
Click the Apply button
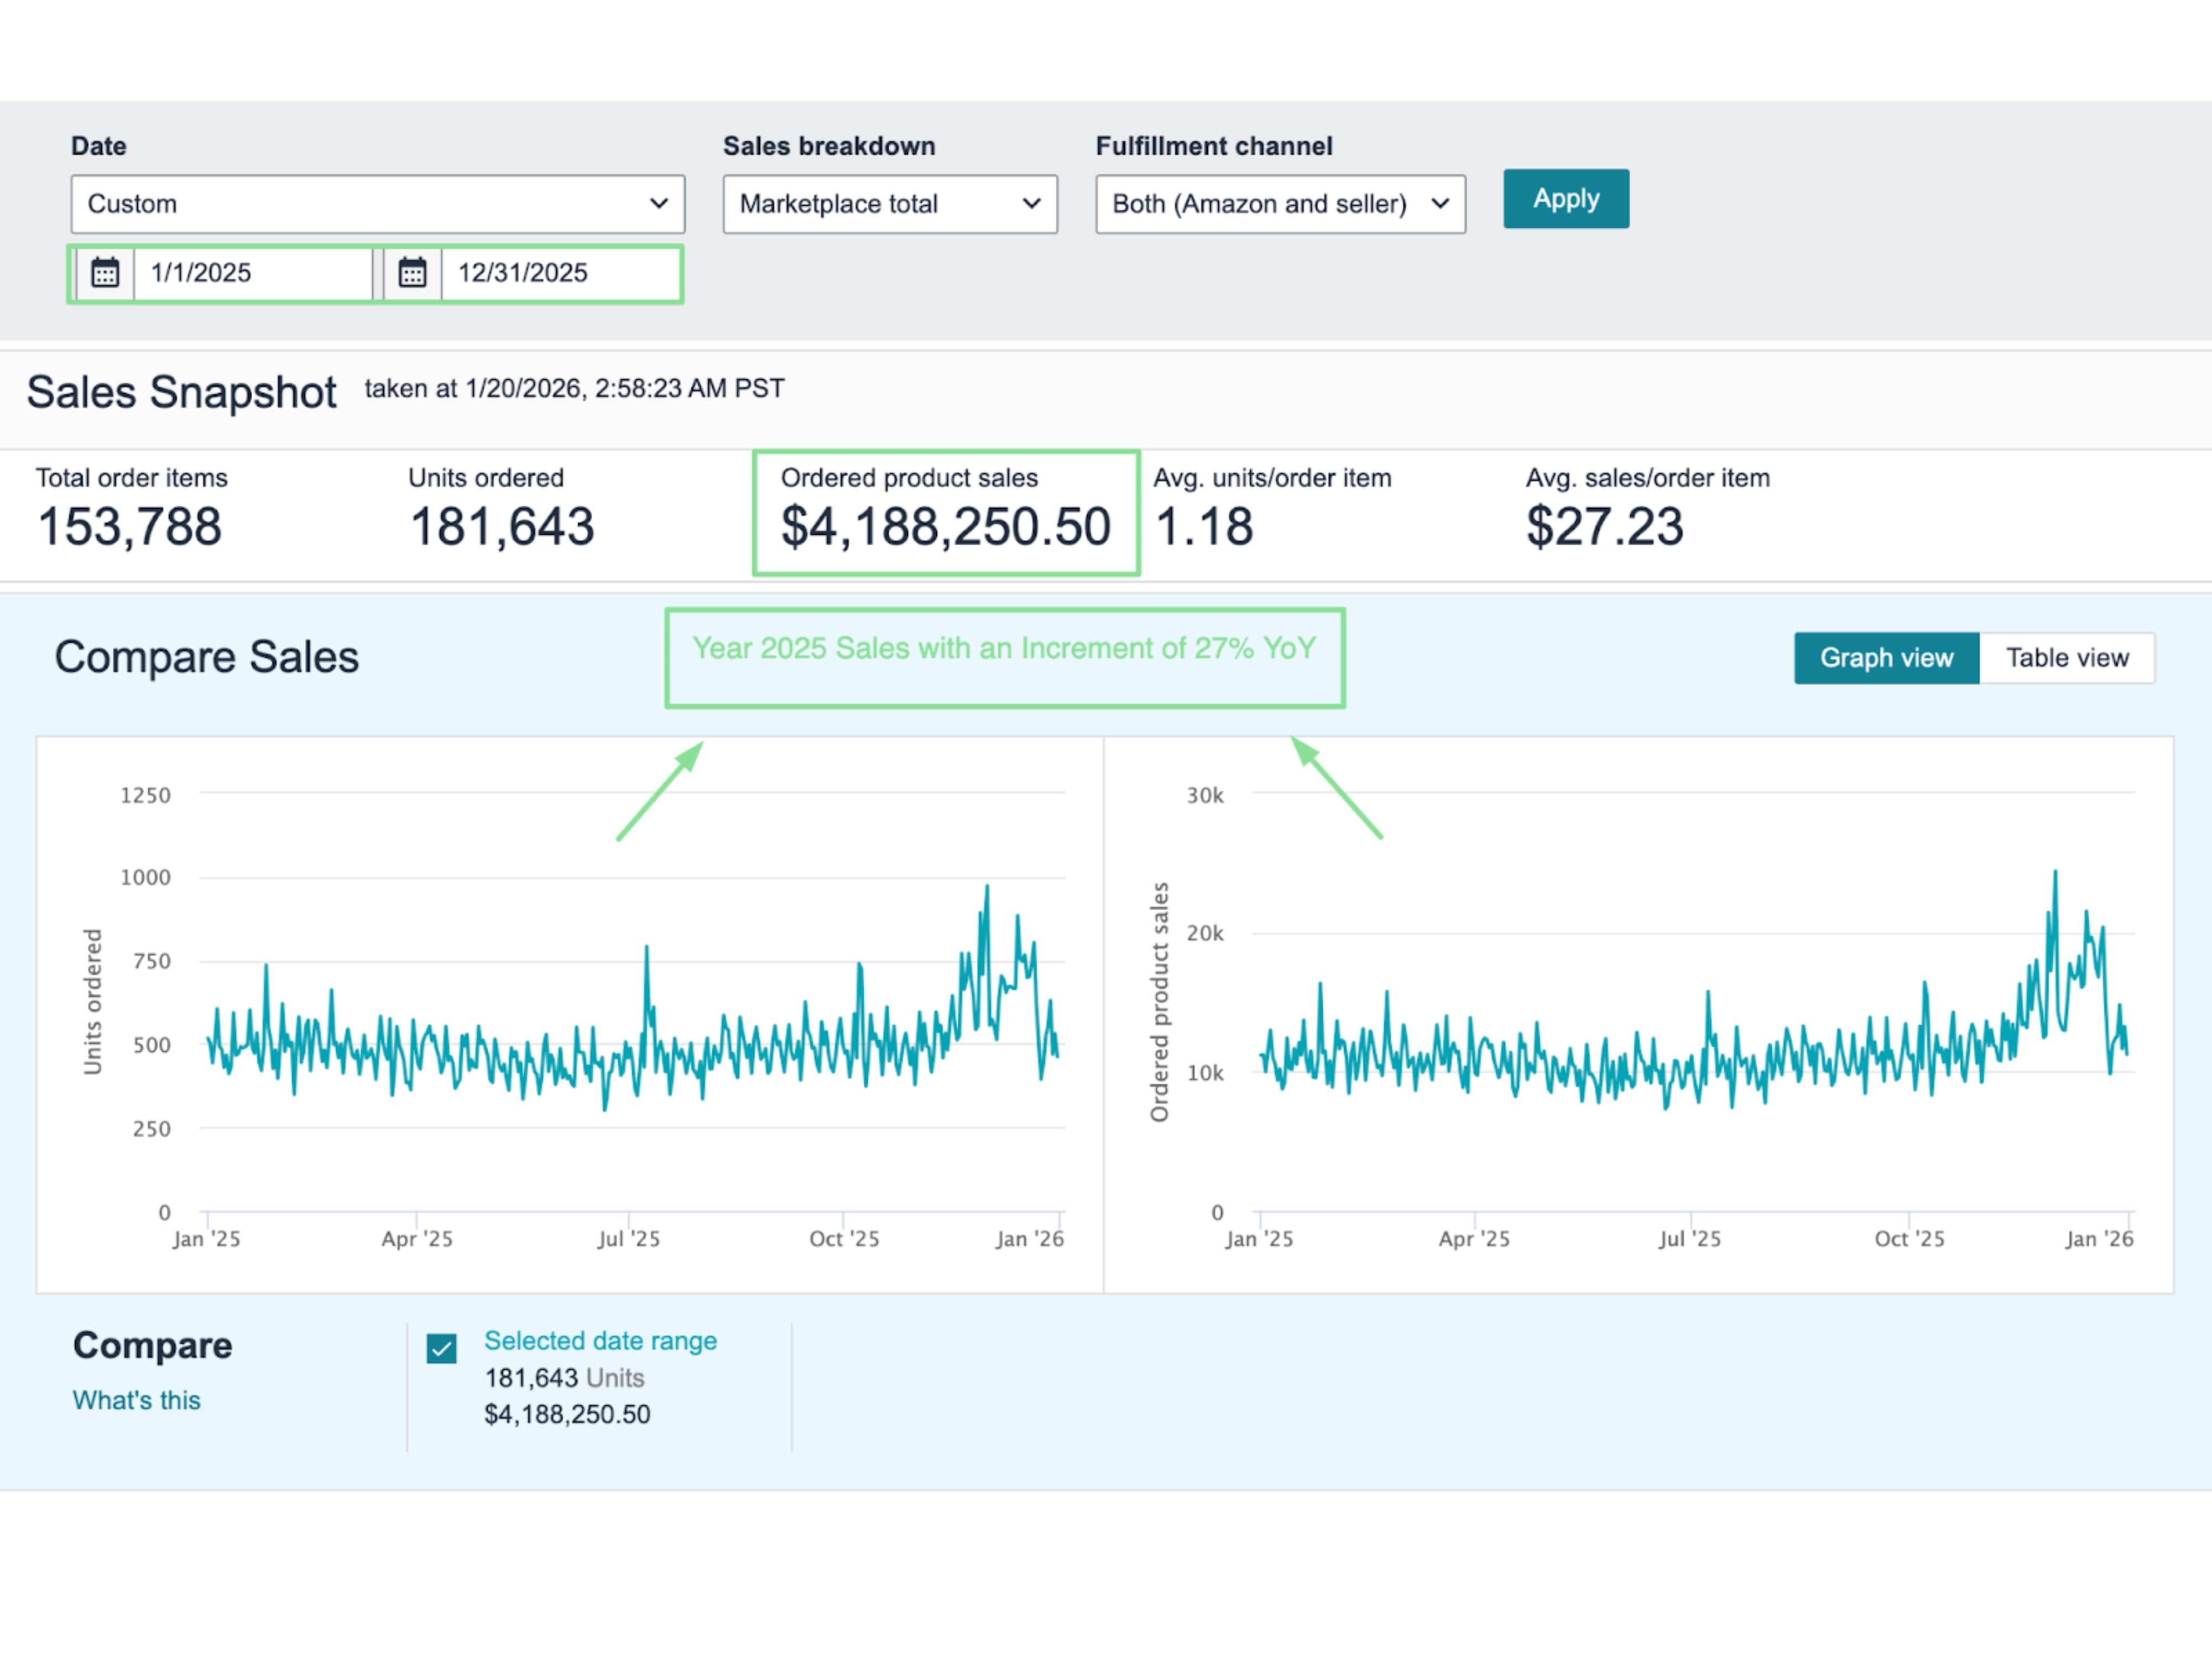coord(1565,198)
